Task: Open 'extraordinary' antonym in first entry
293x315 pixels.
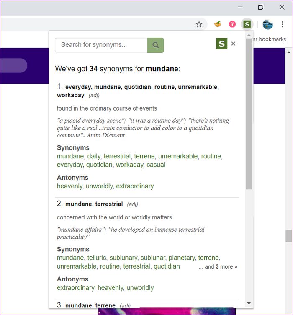Action: click(x=135, y=186)
